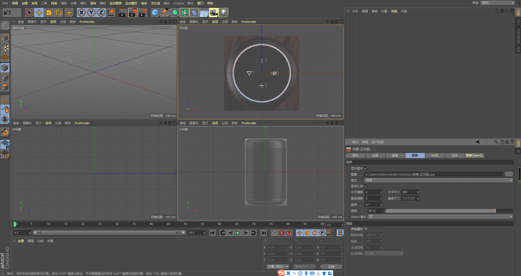This screenshot has height=276, width=521.
Task: Open the 绝对尺寸 dropdown
Action: coord(304,267)
